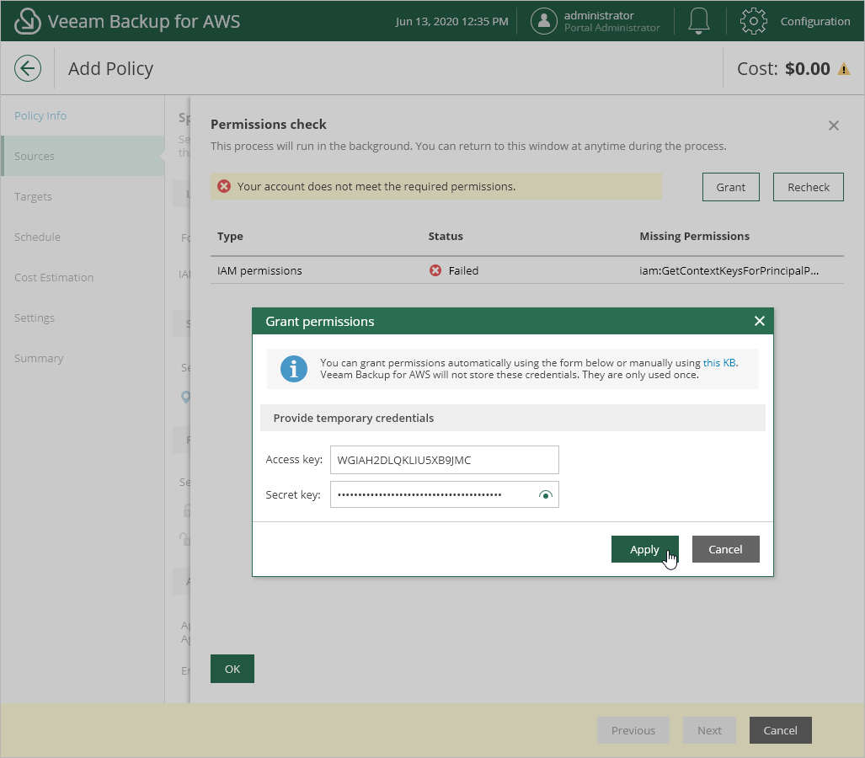Cancel the Grant permissions dialog

point(725,549)
